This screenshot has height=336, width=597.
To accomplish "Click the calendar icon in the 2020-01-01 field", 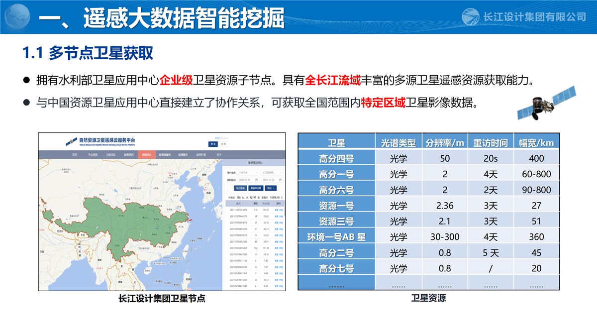I will coord(256,180).
